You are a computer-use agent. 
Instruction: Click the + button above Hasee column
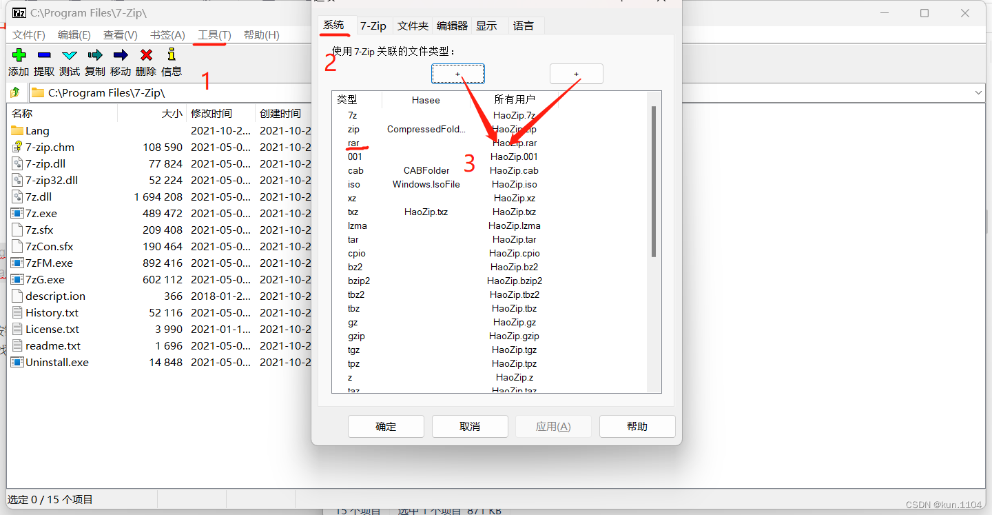(458, 74)
